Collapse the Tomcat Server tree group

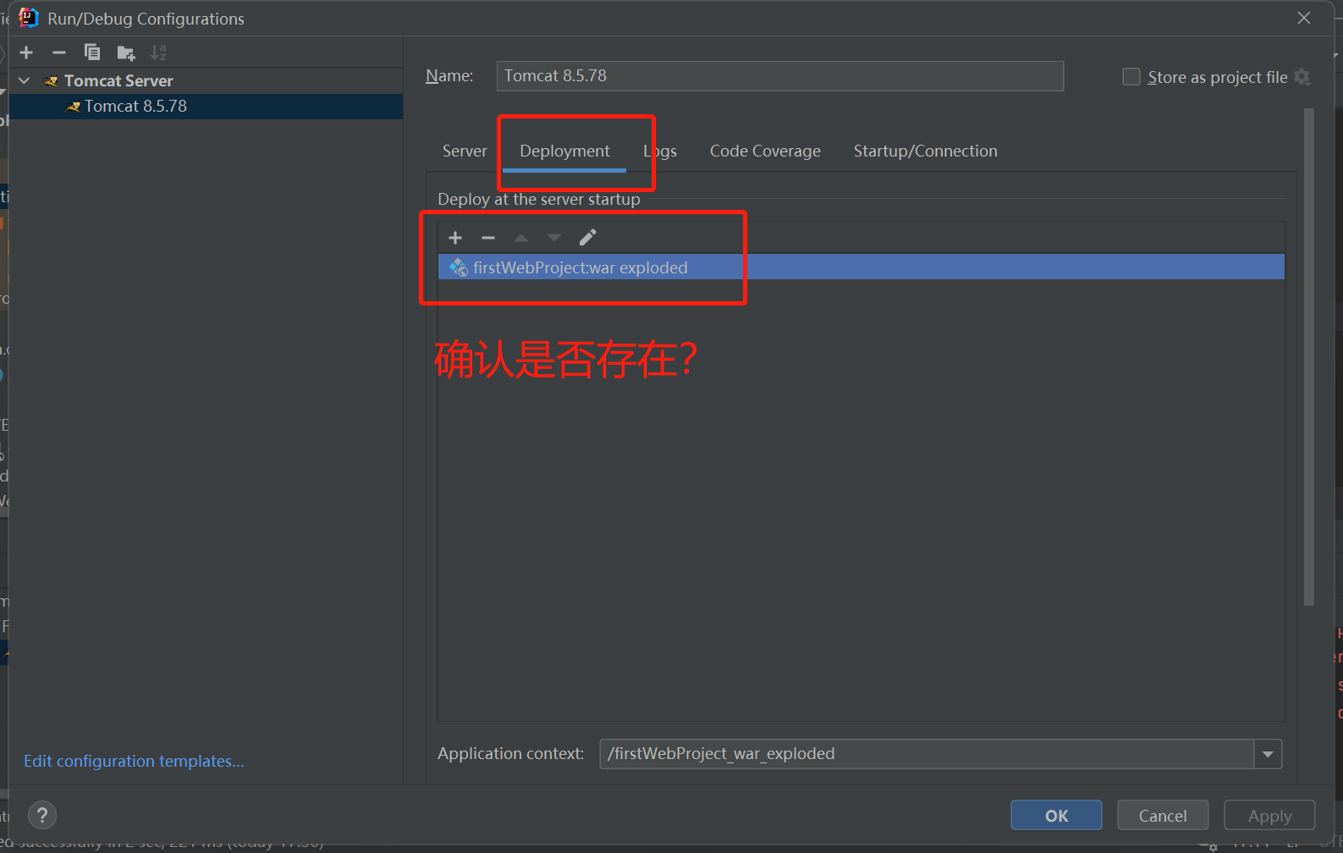point(25,80)
